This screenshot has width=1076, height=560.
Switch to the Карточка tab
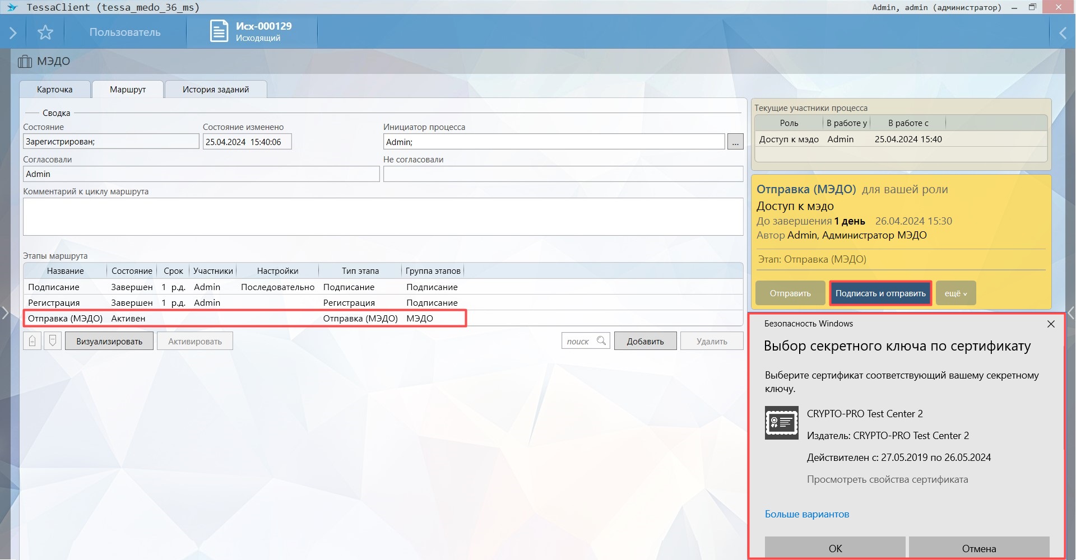point(55,90)
